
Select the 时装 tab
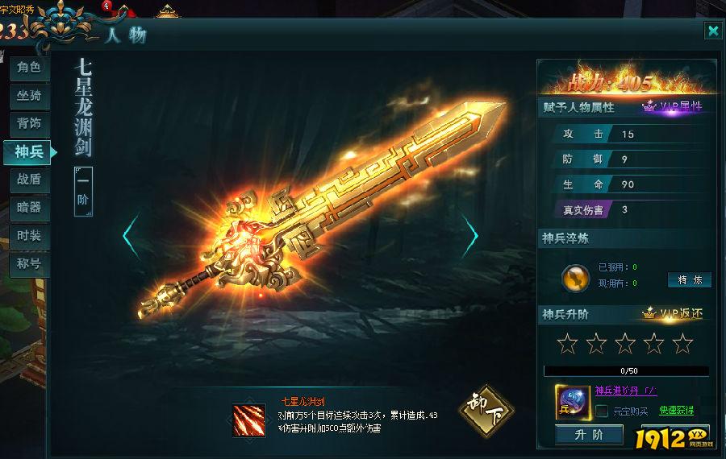[x=29, y=236]
